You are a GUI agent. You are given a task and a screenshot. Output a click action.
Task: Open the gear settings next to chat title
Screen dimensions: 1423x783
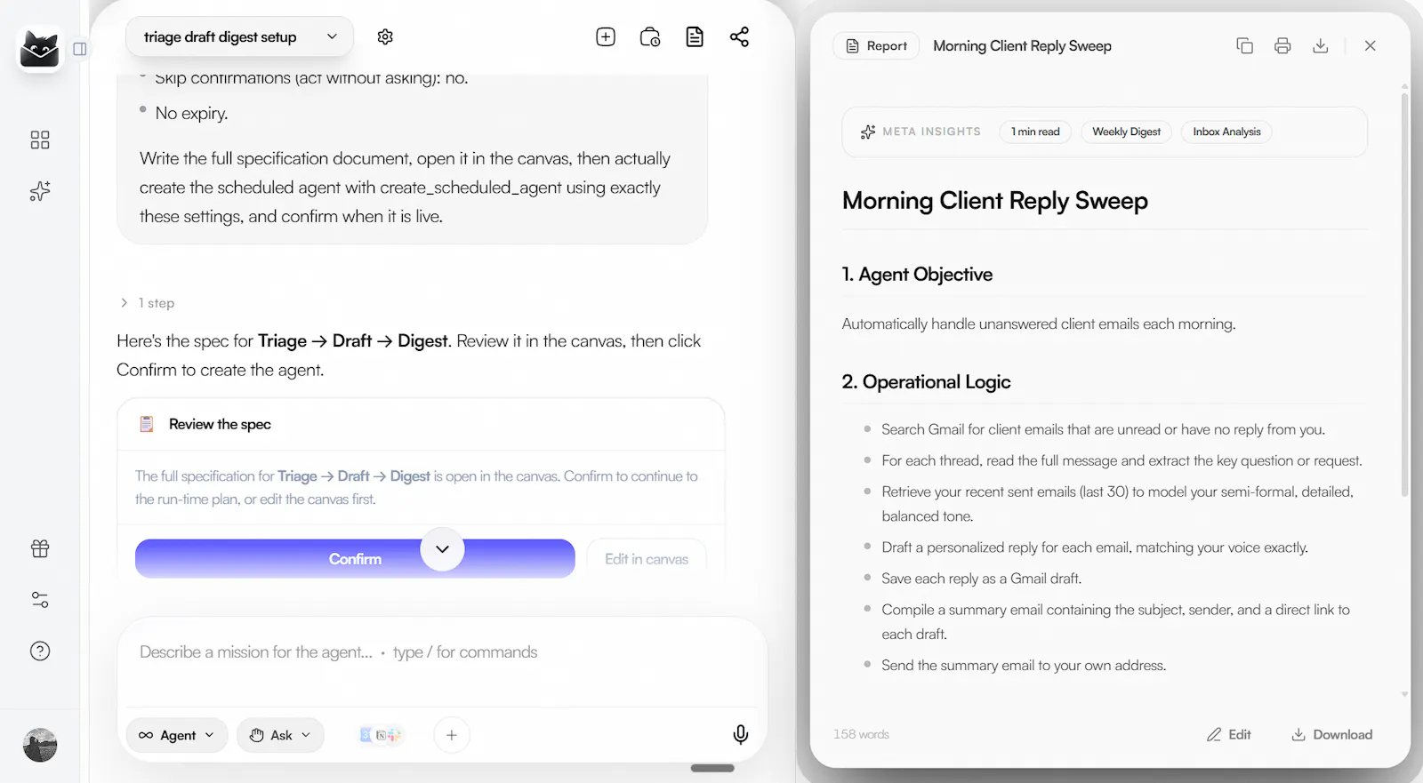point(385,36)
